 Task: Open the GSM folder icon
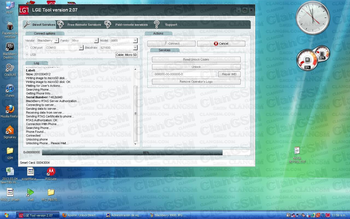10,153
